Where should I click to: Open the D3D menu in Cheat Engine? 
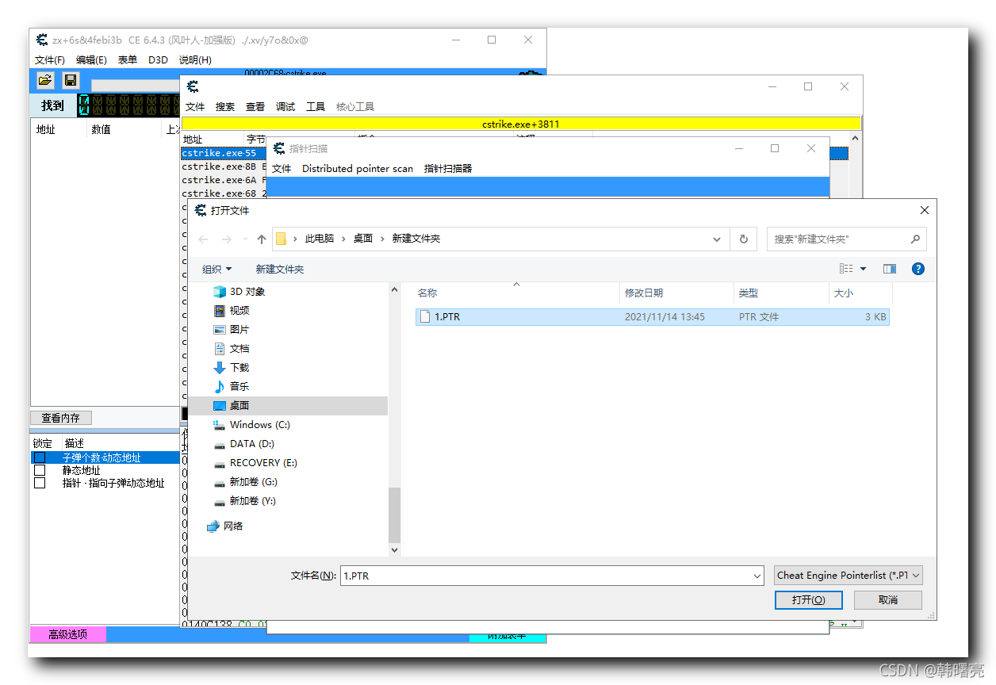click(x=158, y=60)
